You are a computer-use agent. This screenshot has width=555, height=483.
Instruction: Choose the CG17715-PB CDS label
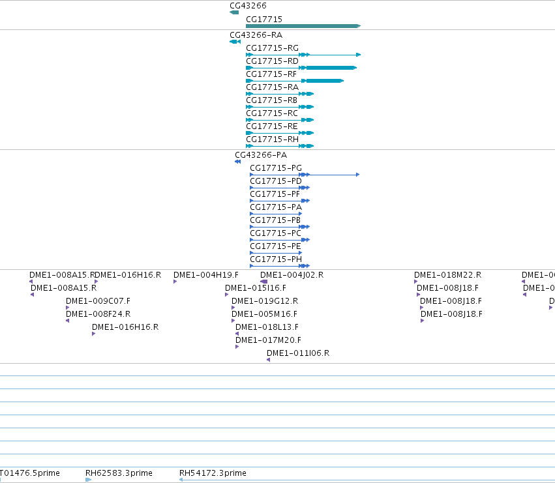tap(275, 220)
